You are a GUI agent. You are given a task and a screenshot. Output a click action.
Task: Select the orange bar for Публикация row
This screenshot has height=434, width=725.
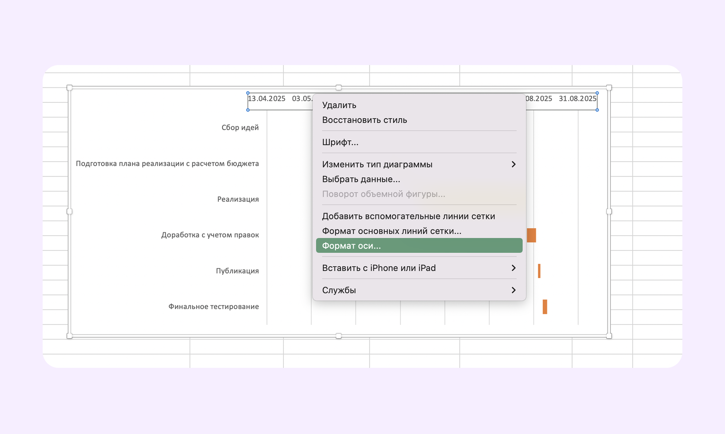coord(539,271)
